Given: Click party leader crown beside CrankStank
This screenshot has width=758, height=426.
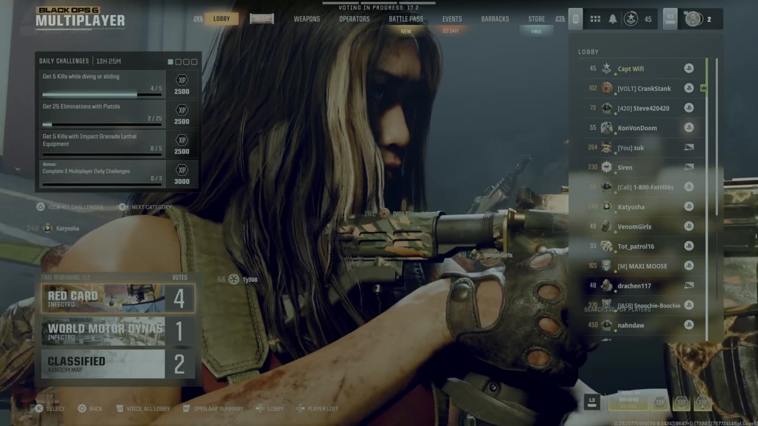Looking at the screenshot, I should (x=704, y=88).
